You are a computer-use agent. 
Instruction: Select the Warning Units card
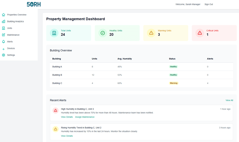[x=166, y=33]
